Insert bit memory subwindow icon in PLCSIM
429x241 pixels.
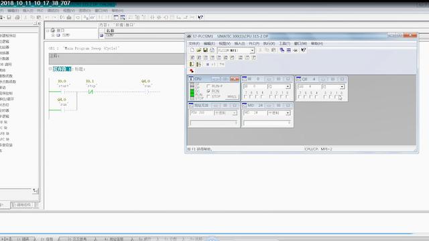pyautogui.click(x=206, y=58)
